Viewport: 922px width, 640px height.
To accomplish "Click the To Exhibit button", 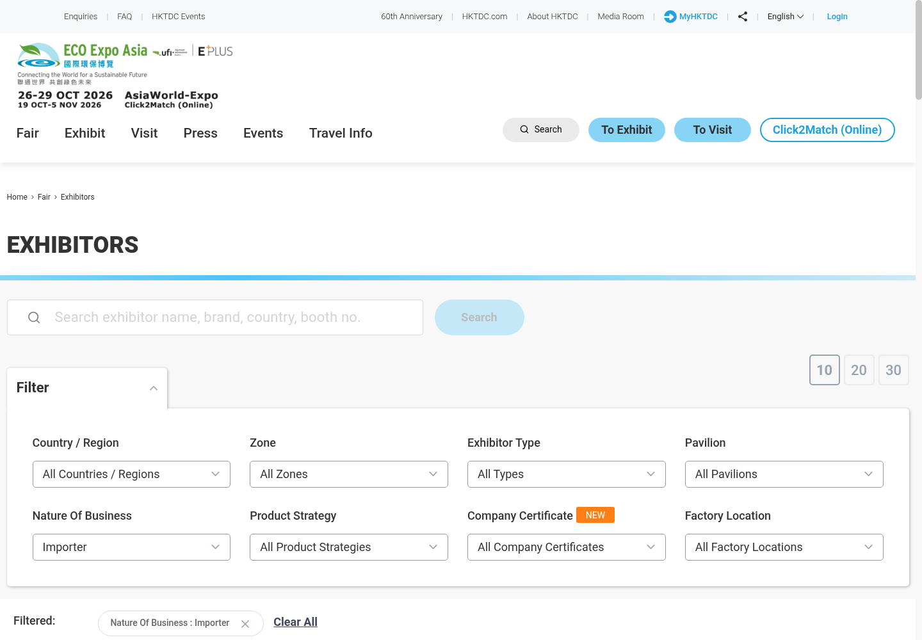I will 627,130.
